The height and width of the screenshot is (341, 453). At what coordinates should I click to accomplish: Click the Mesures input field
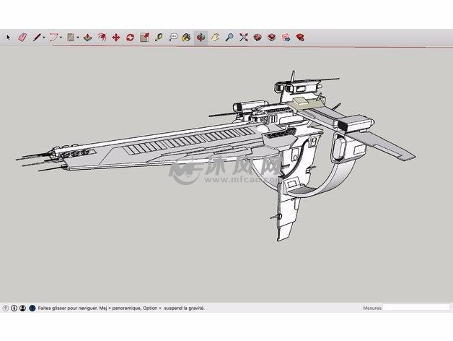click(415, 308)
